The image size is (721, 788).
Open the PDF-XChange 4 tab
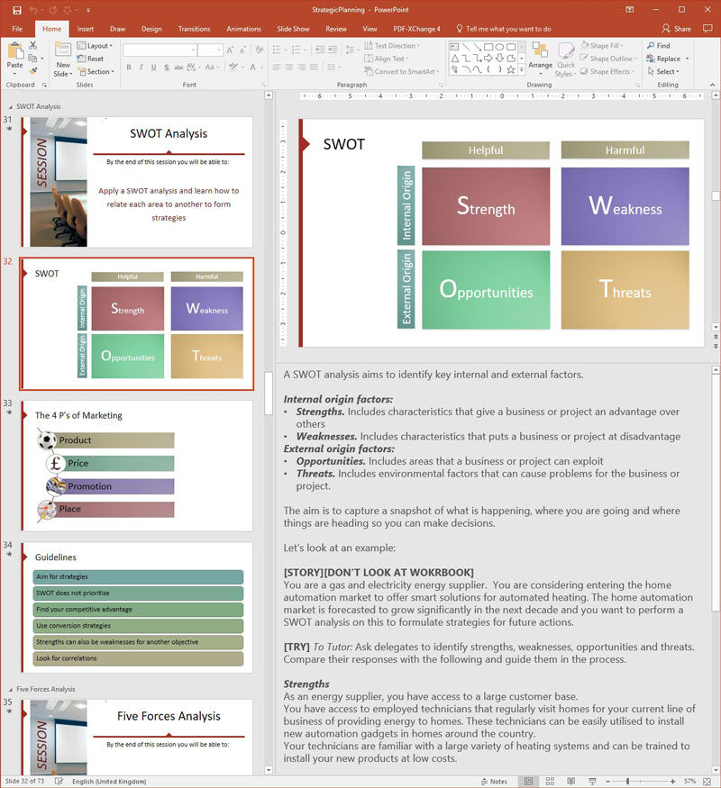416,29
